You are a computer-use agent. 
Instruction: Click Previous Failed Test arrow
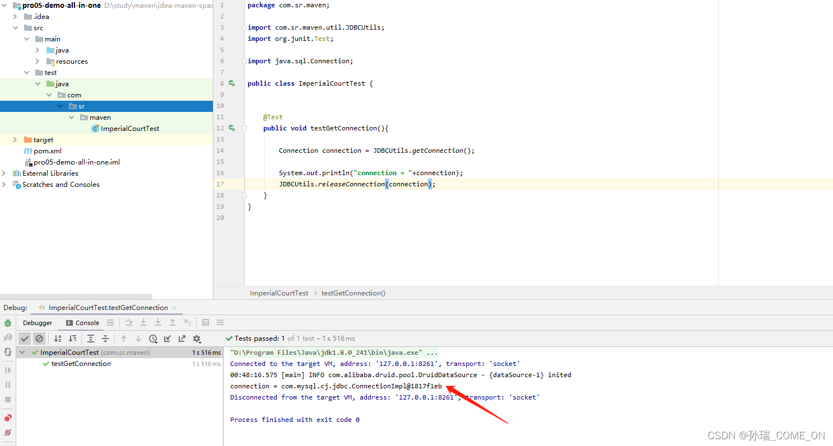(124, 339)
